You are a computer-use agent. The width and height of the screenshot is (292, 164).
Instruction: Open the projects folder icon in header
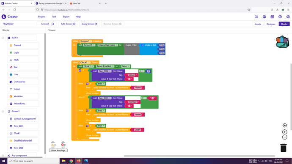[256, 17]
